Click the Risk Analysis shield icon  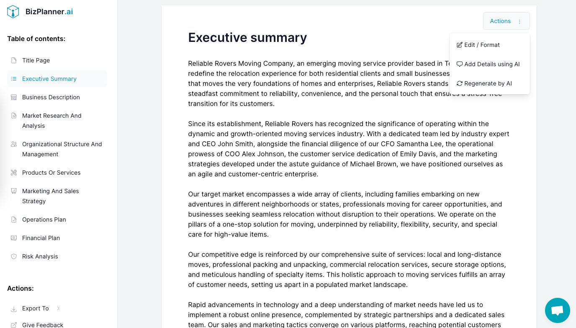click(x=14, y=256)
